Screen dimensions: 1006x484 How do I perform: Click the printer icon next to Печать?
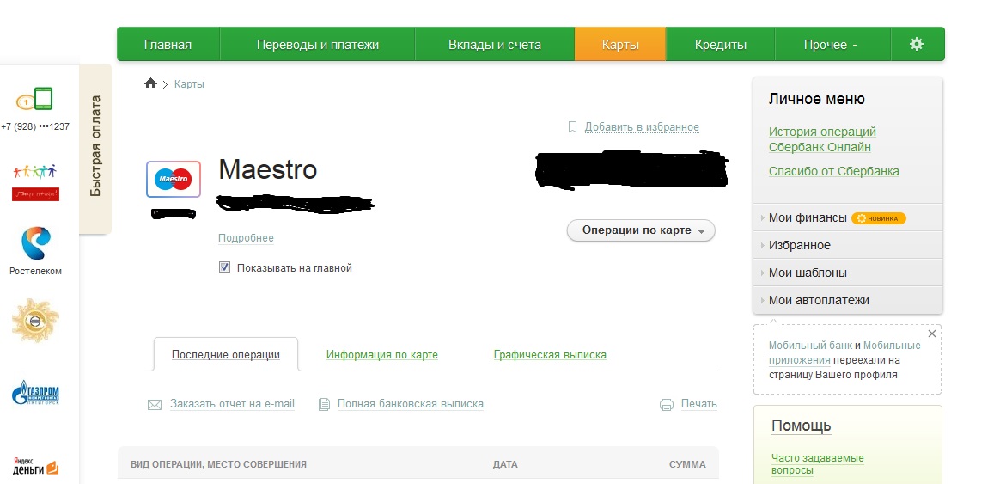point(667,404)
